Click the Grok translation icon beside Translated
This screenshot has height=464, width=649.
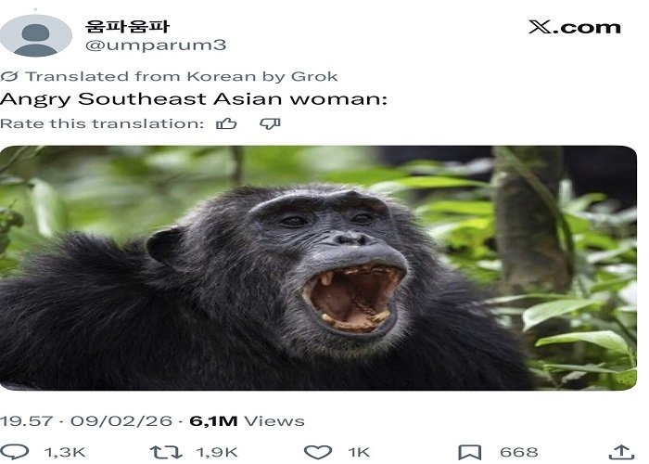click(9, 76)
